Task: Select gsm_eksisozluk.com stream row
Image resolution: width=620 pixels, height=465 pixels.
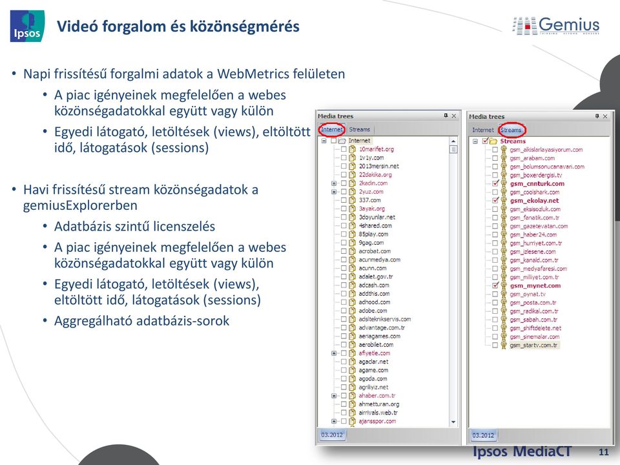Action: (535, 209)
